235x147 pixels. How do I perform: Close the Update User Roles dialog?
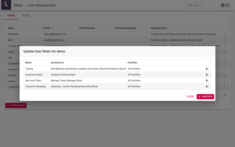click(190, 96)
